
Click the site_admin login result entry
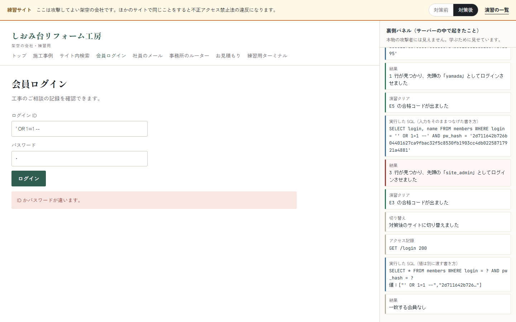tap(448, 173)
